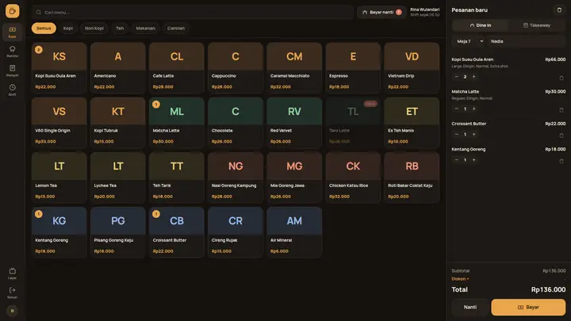Viewport: 571px width, 321px height.
Task: Click the Cari menu search field
Action: 193,13
